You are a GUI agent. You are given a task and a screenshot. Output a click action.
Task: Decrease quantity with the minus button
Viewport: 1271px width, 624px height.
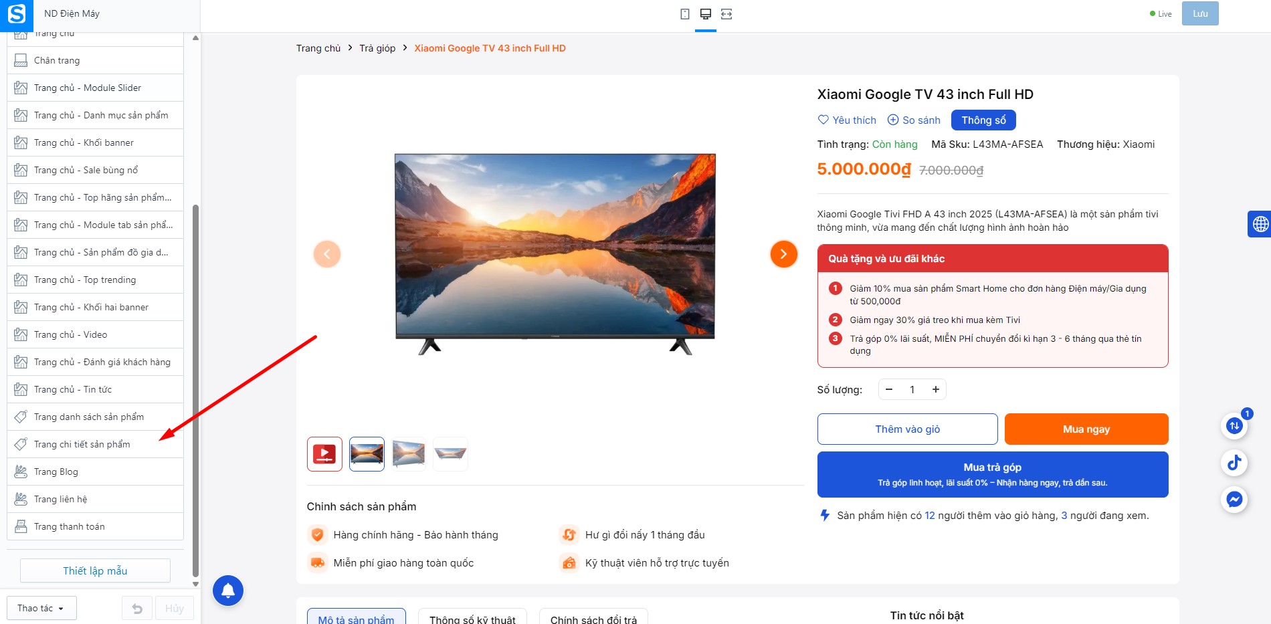pos(889,389)
